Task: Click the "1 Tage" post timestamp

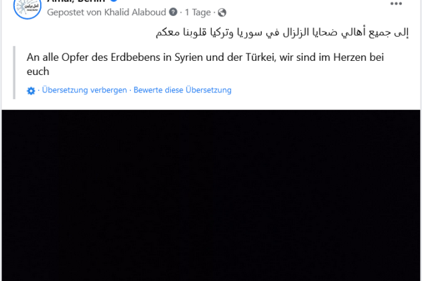Action: [x=200, y=13]
